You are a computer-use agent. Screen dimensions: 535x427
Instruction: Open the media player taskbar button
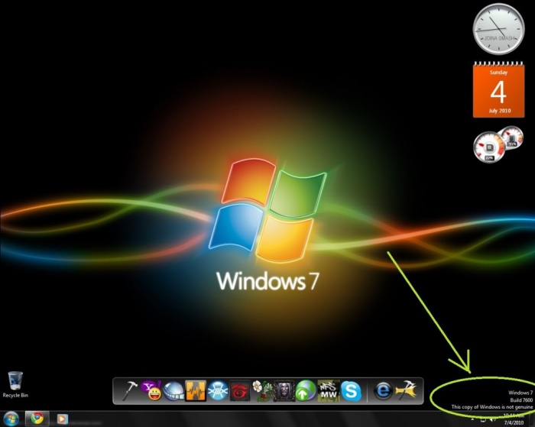coord(62,419)
